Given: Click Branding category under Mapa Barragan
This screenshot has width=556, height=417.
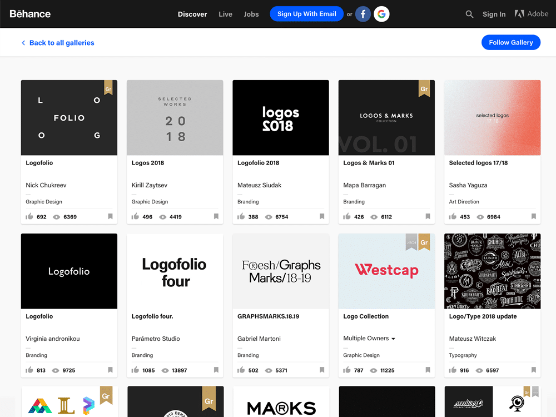Looking at the screenshot, I should tap(354, 201).
